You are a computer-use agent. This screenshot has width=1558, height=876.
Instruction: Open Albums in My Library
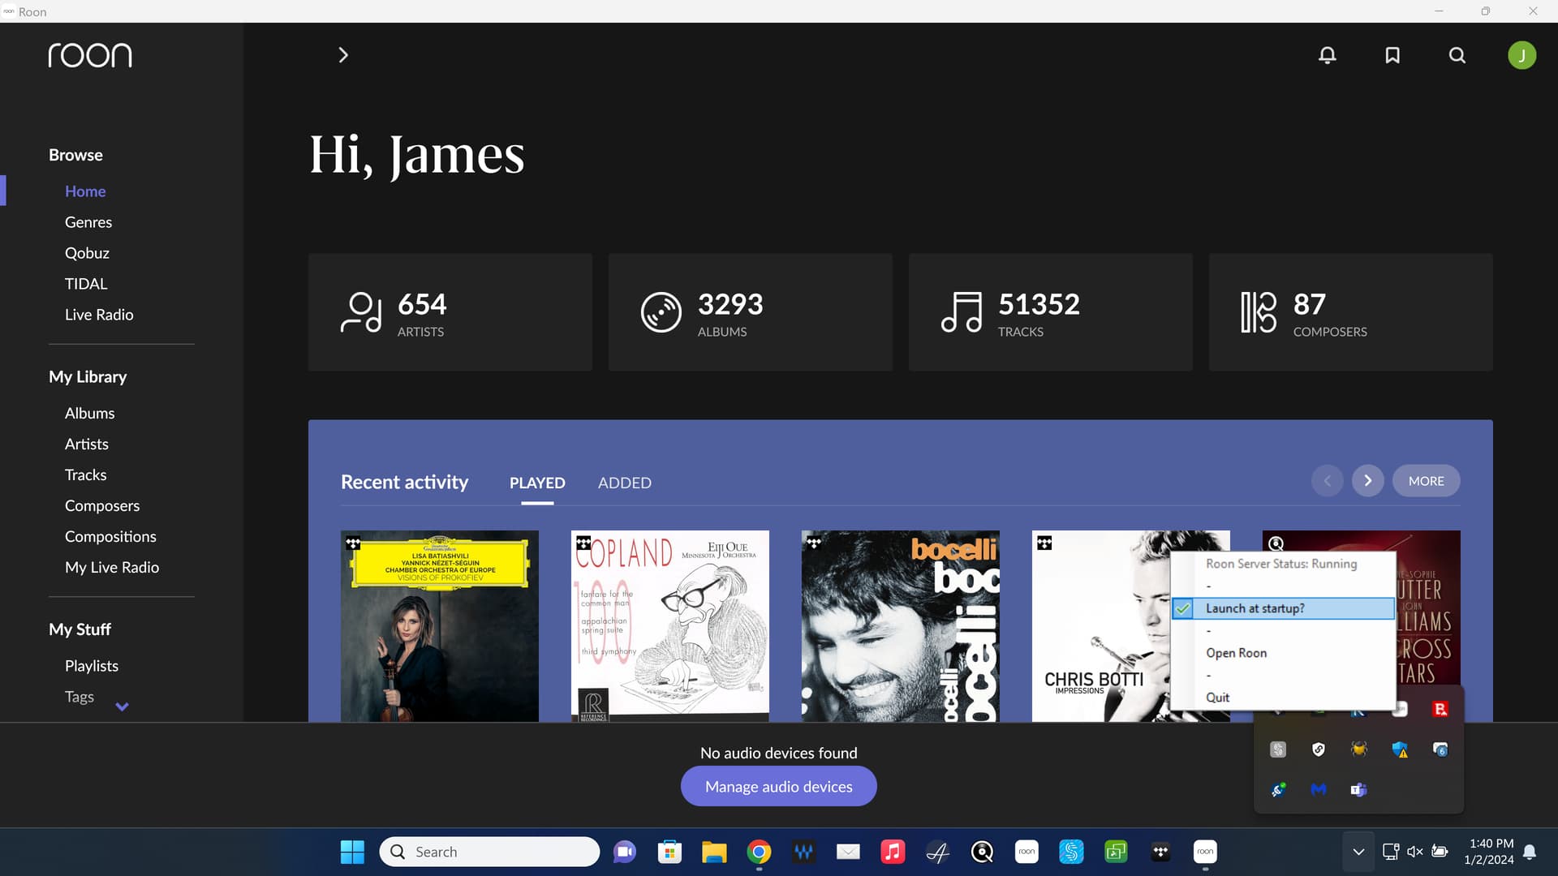[x=89, y=413]
